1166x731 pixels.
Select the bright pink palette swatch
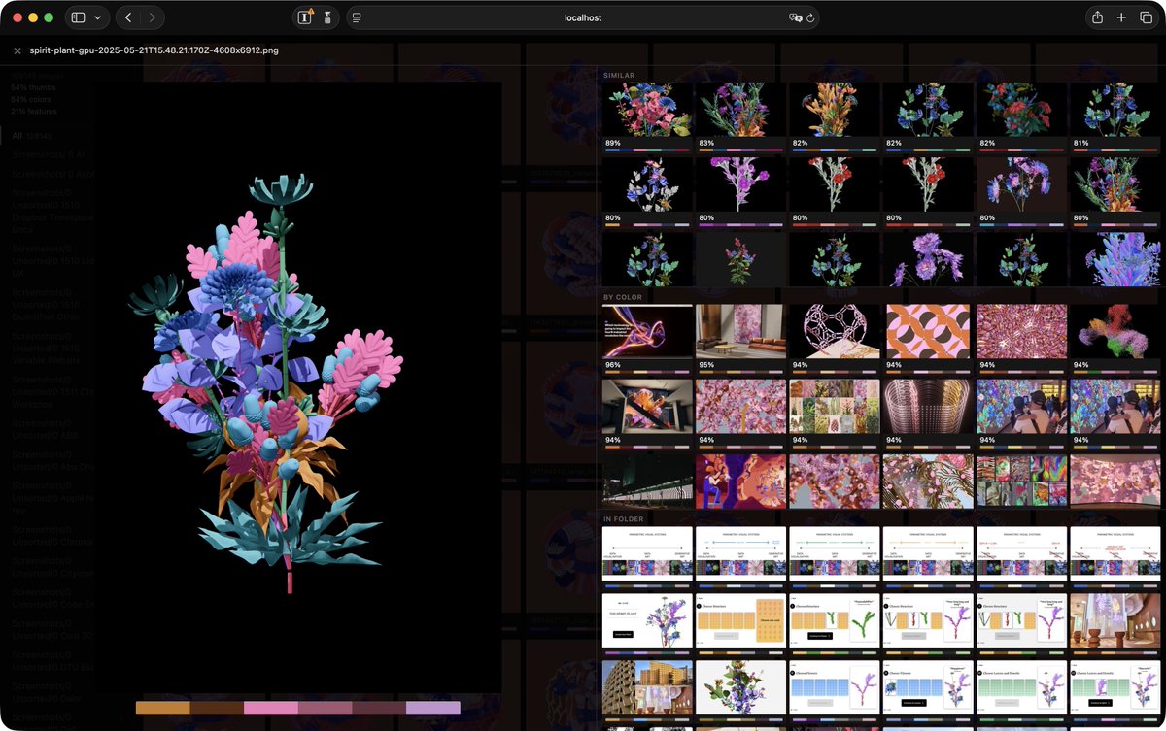(x=271, y=708)
